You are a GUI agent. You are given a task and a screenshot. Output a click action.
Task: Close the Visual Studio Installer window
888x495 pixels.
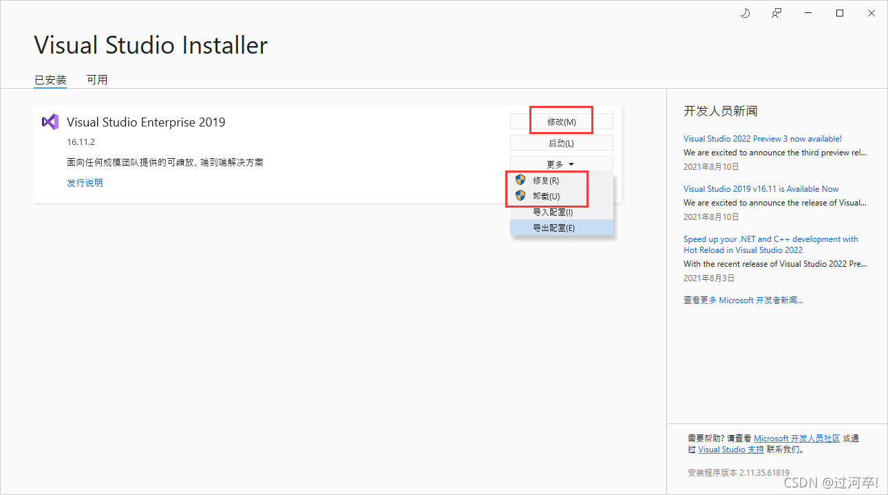tap(871, 13)
